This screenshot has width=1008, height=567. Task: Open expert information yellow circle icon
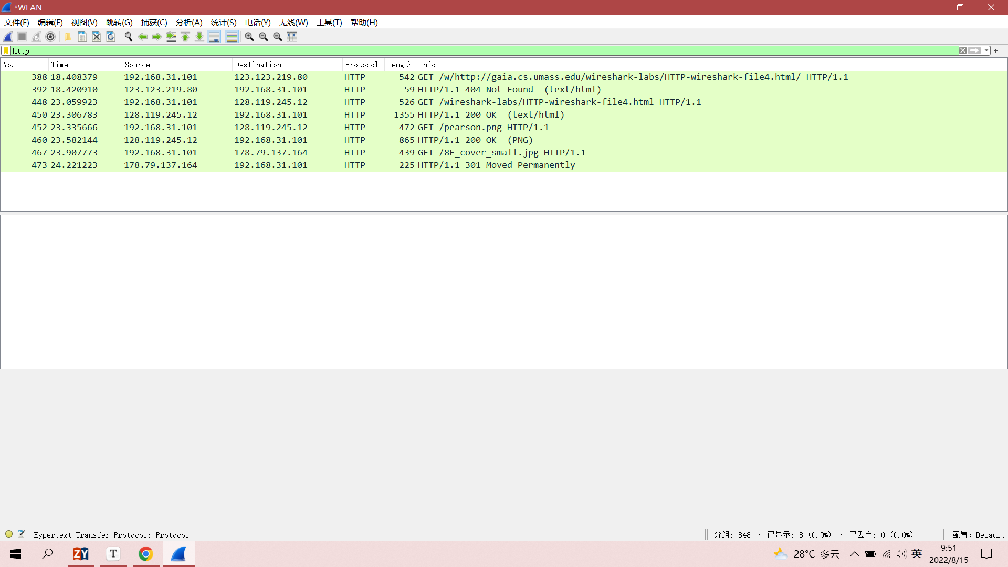tap(9, 534)
